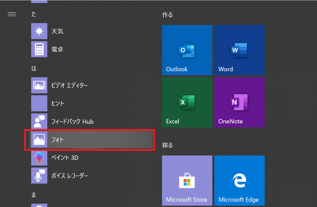This screenshot has height=207, width=317.
Task: Open ペイント 3D app icon
Action: 39,158
